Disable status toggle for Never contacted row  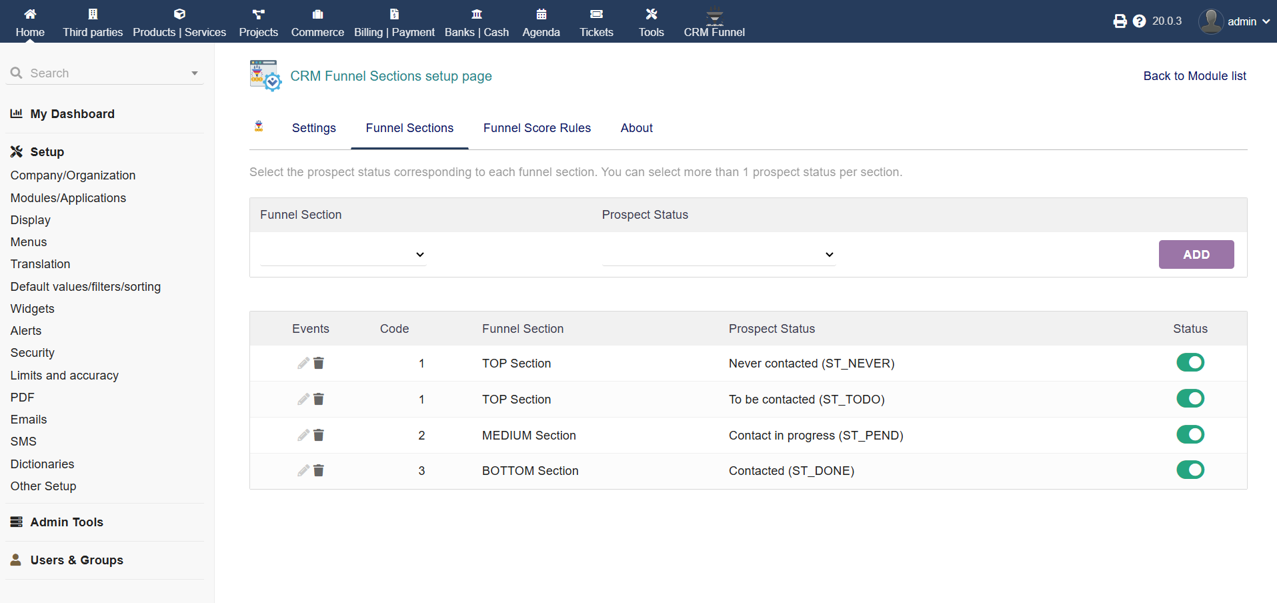(x=1190, y=363)
